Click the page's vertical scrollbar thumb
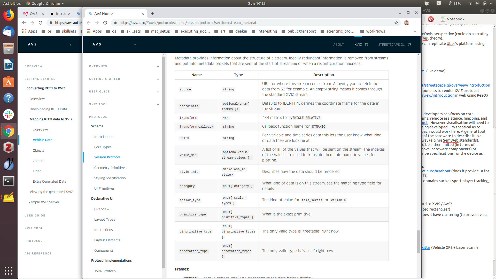 (419, 242)
